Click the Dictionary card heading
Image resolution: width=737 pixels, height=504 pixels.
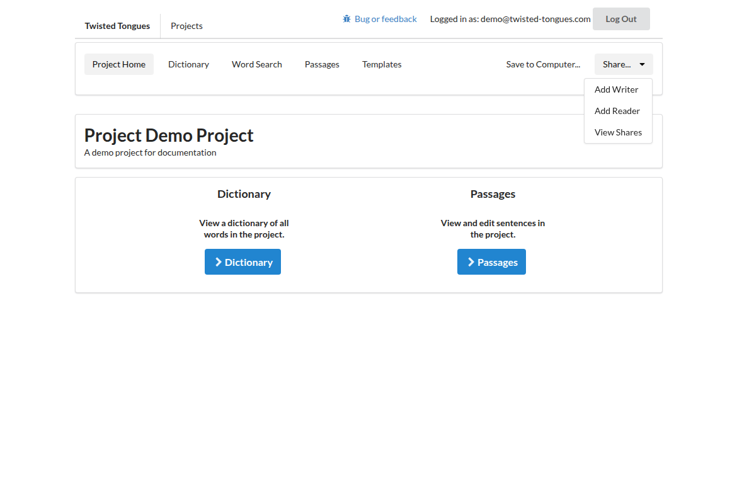click(244, 194)
